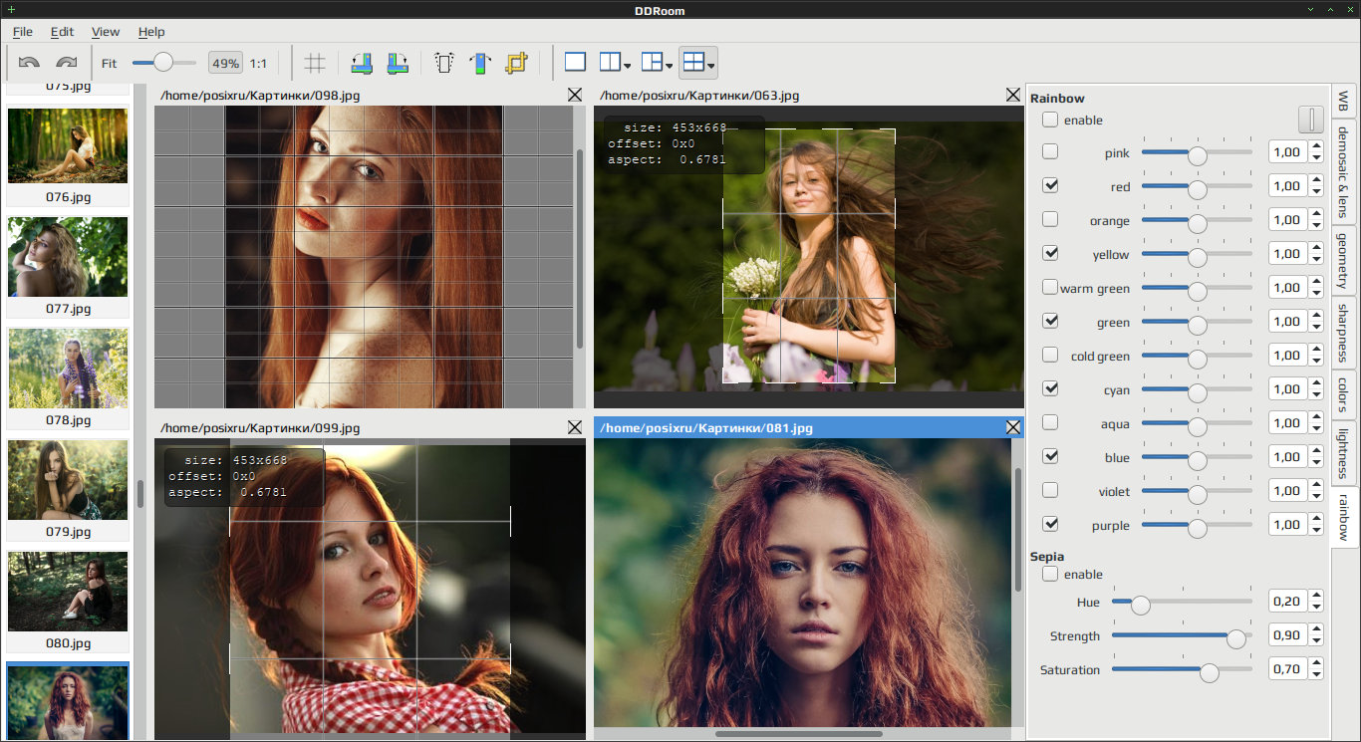1361x742 pixels.
Task: Toggle the grid overlay icon
Action: pyautogui.click(x=314, y=63)
